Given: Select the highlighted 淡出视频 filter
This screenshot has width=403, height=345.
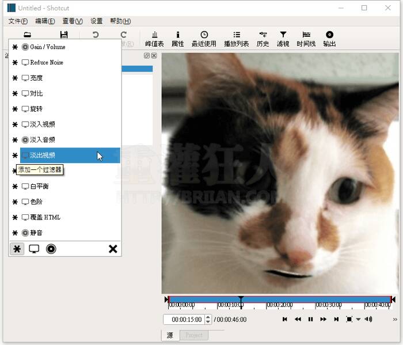Looking at the screenshot, I should coord(70,156).
